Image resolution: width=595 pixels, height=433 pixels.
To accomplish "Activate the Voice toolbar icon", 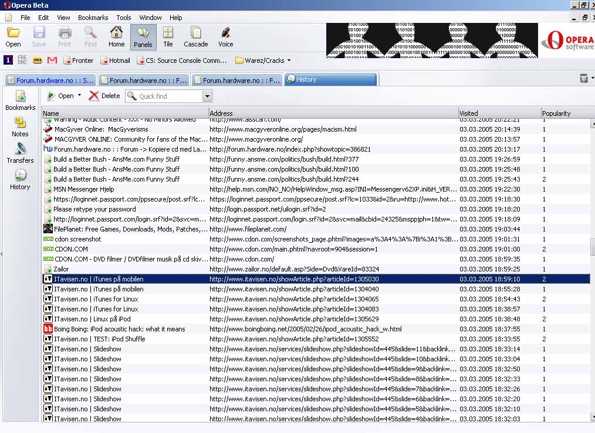I will tap(226, 37).
